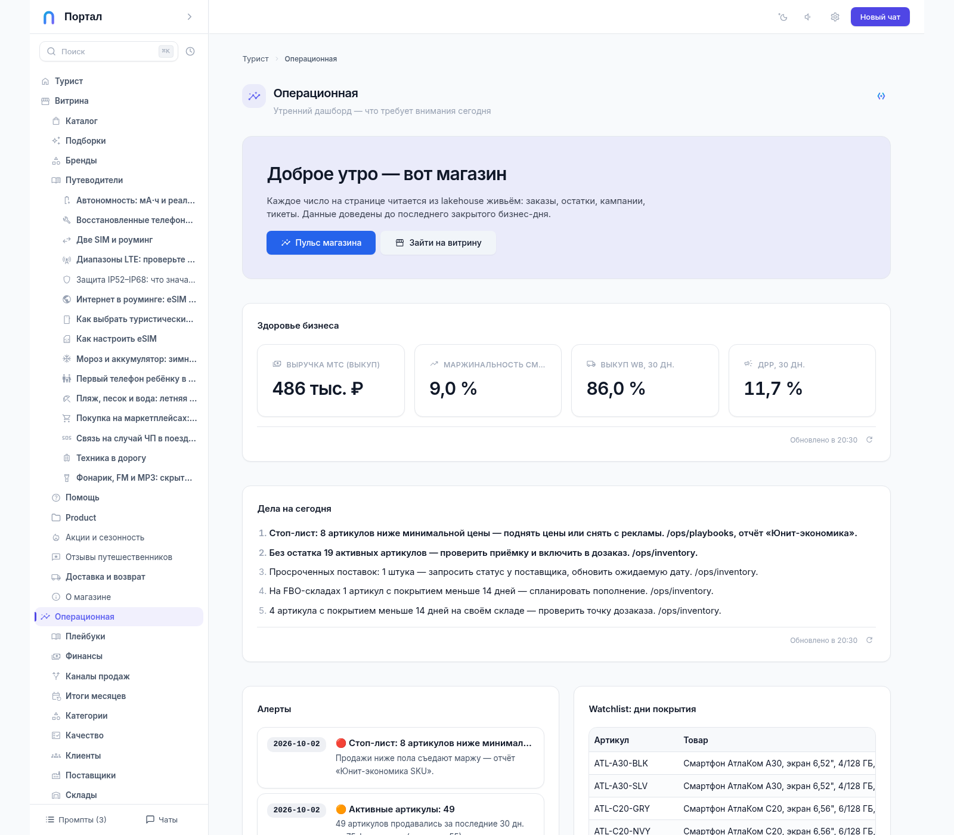Open the Чаты tab at bottom
The height and width of the screenshot is (835, 954).
(x=162, y=819)
